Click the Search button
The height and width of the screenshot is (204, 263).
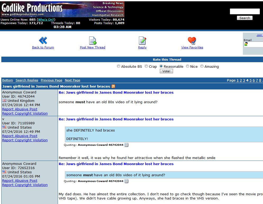click(x=244, y=18)
